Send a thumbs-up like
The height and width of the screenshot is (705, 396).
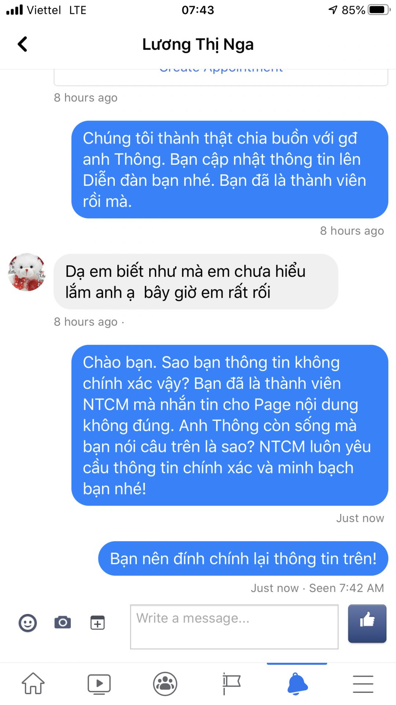367,623
